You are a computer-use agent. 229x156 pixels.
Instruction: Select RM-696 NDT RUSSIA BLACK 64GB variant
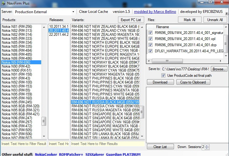105,102
